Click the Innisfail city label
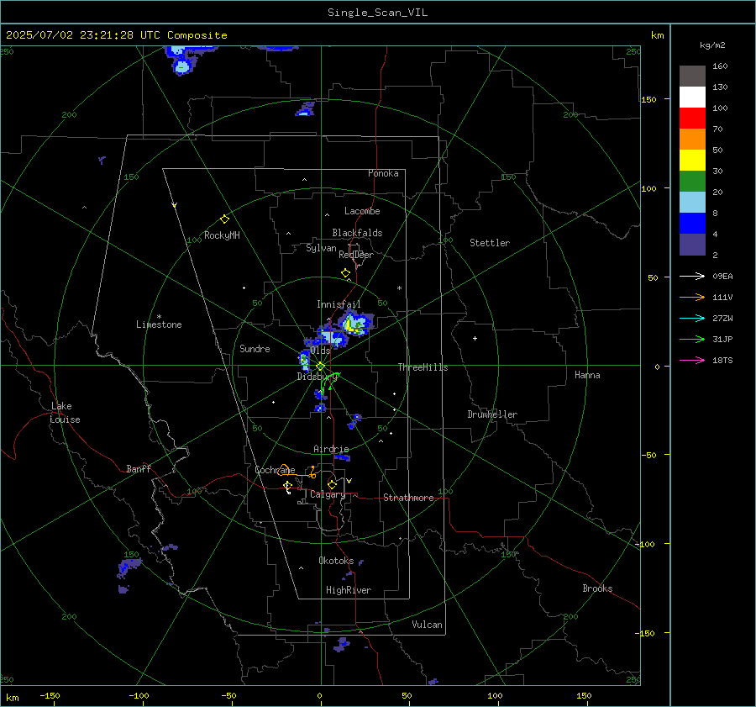Image resolution: width=756 pixels, height=707 pixels. [339, 304]
